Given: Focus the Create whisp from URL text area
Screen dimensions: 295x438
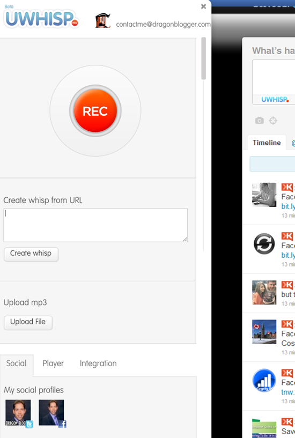Looking at the screenshot, I should [95, 225].
